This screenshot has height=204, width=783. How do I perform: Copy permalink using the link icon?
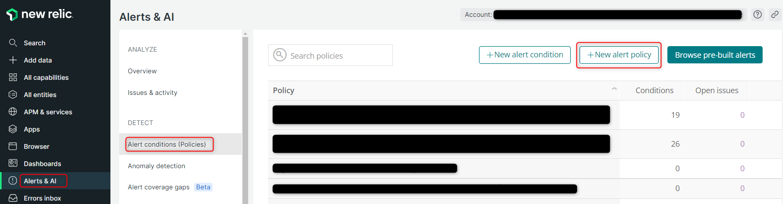pos(774,14)
